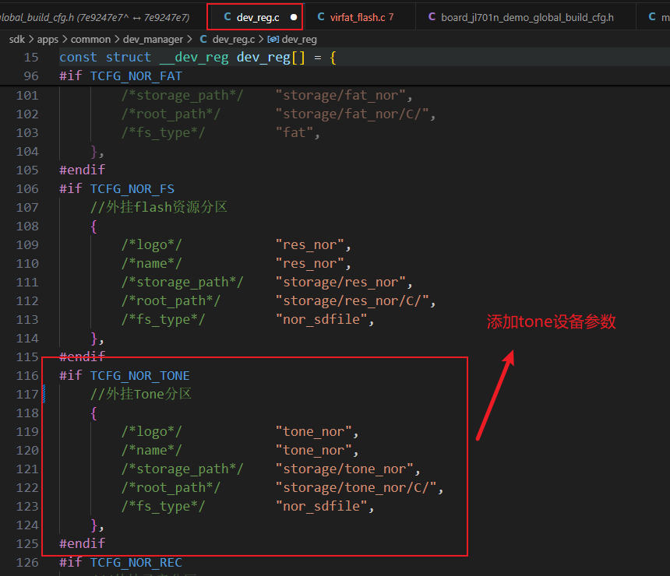Image resolution: width=670 pixels, height=576 pixels.
Task: Click line number 106 in the gutter
Action: (27, 188)
